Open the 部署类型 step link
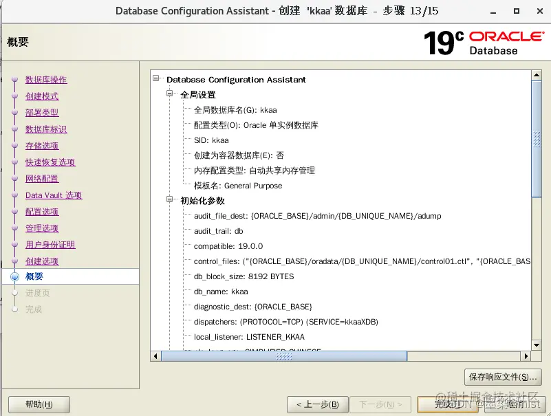The height and width of the screenshot is (416, 551). click(x=42, y=113)
